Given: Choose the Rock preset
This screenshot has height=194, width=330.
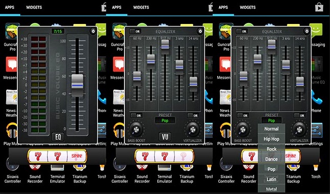Looking at the screenshot, I should click(x=272, y=149).
